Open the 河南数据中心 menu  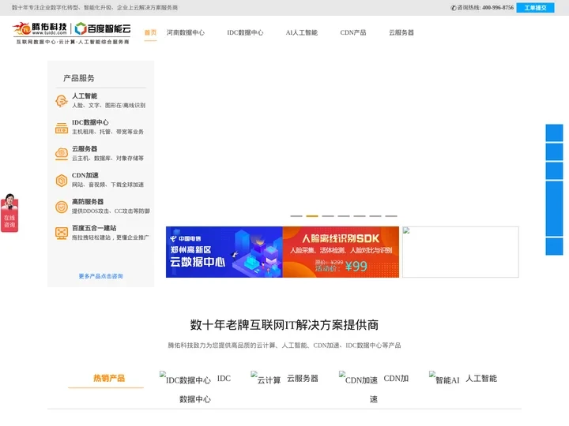tap(186, 32)
